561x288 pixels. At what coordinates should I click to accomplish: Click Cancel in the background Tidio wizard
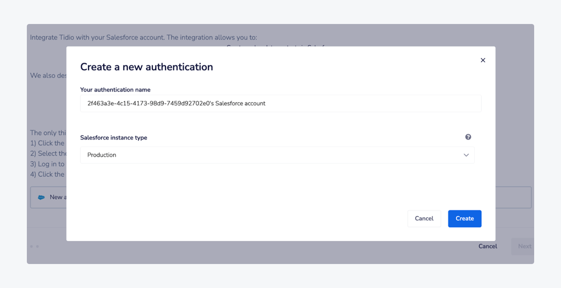coord(488,246)
